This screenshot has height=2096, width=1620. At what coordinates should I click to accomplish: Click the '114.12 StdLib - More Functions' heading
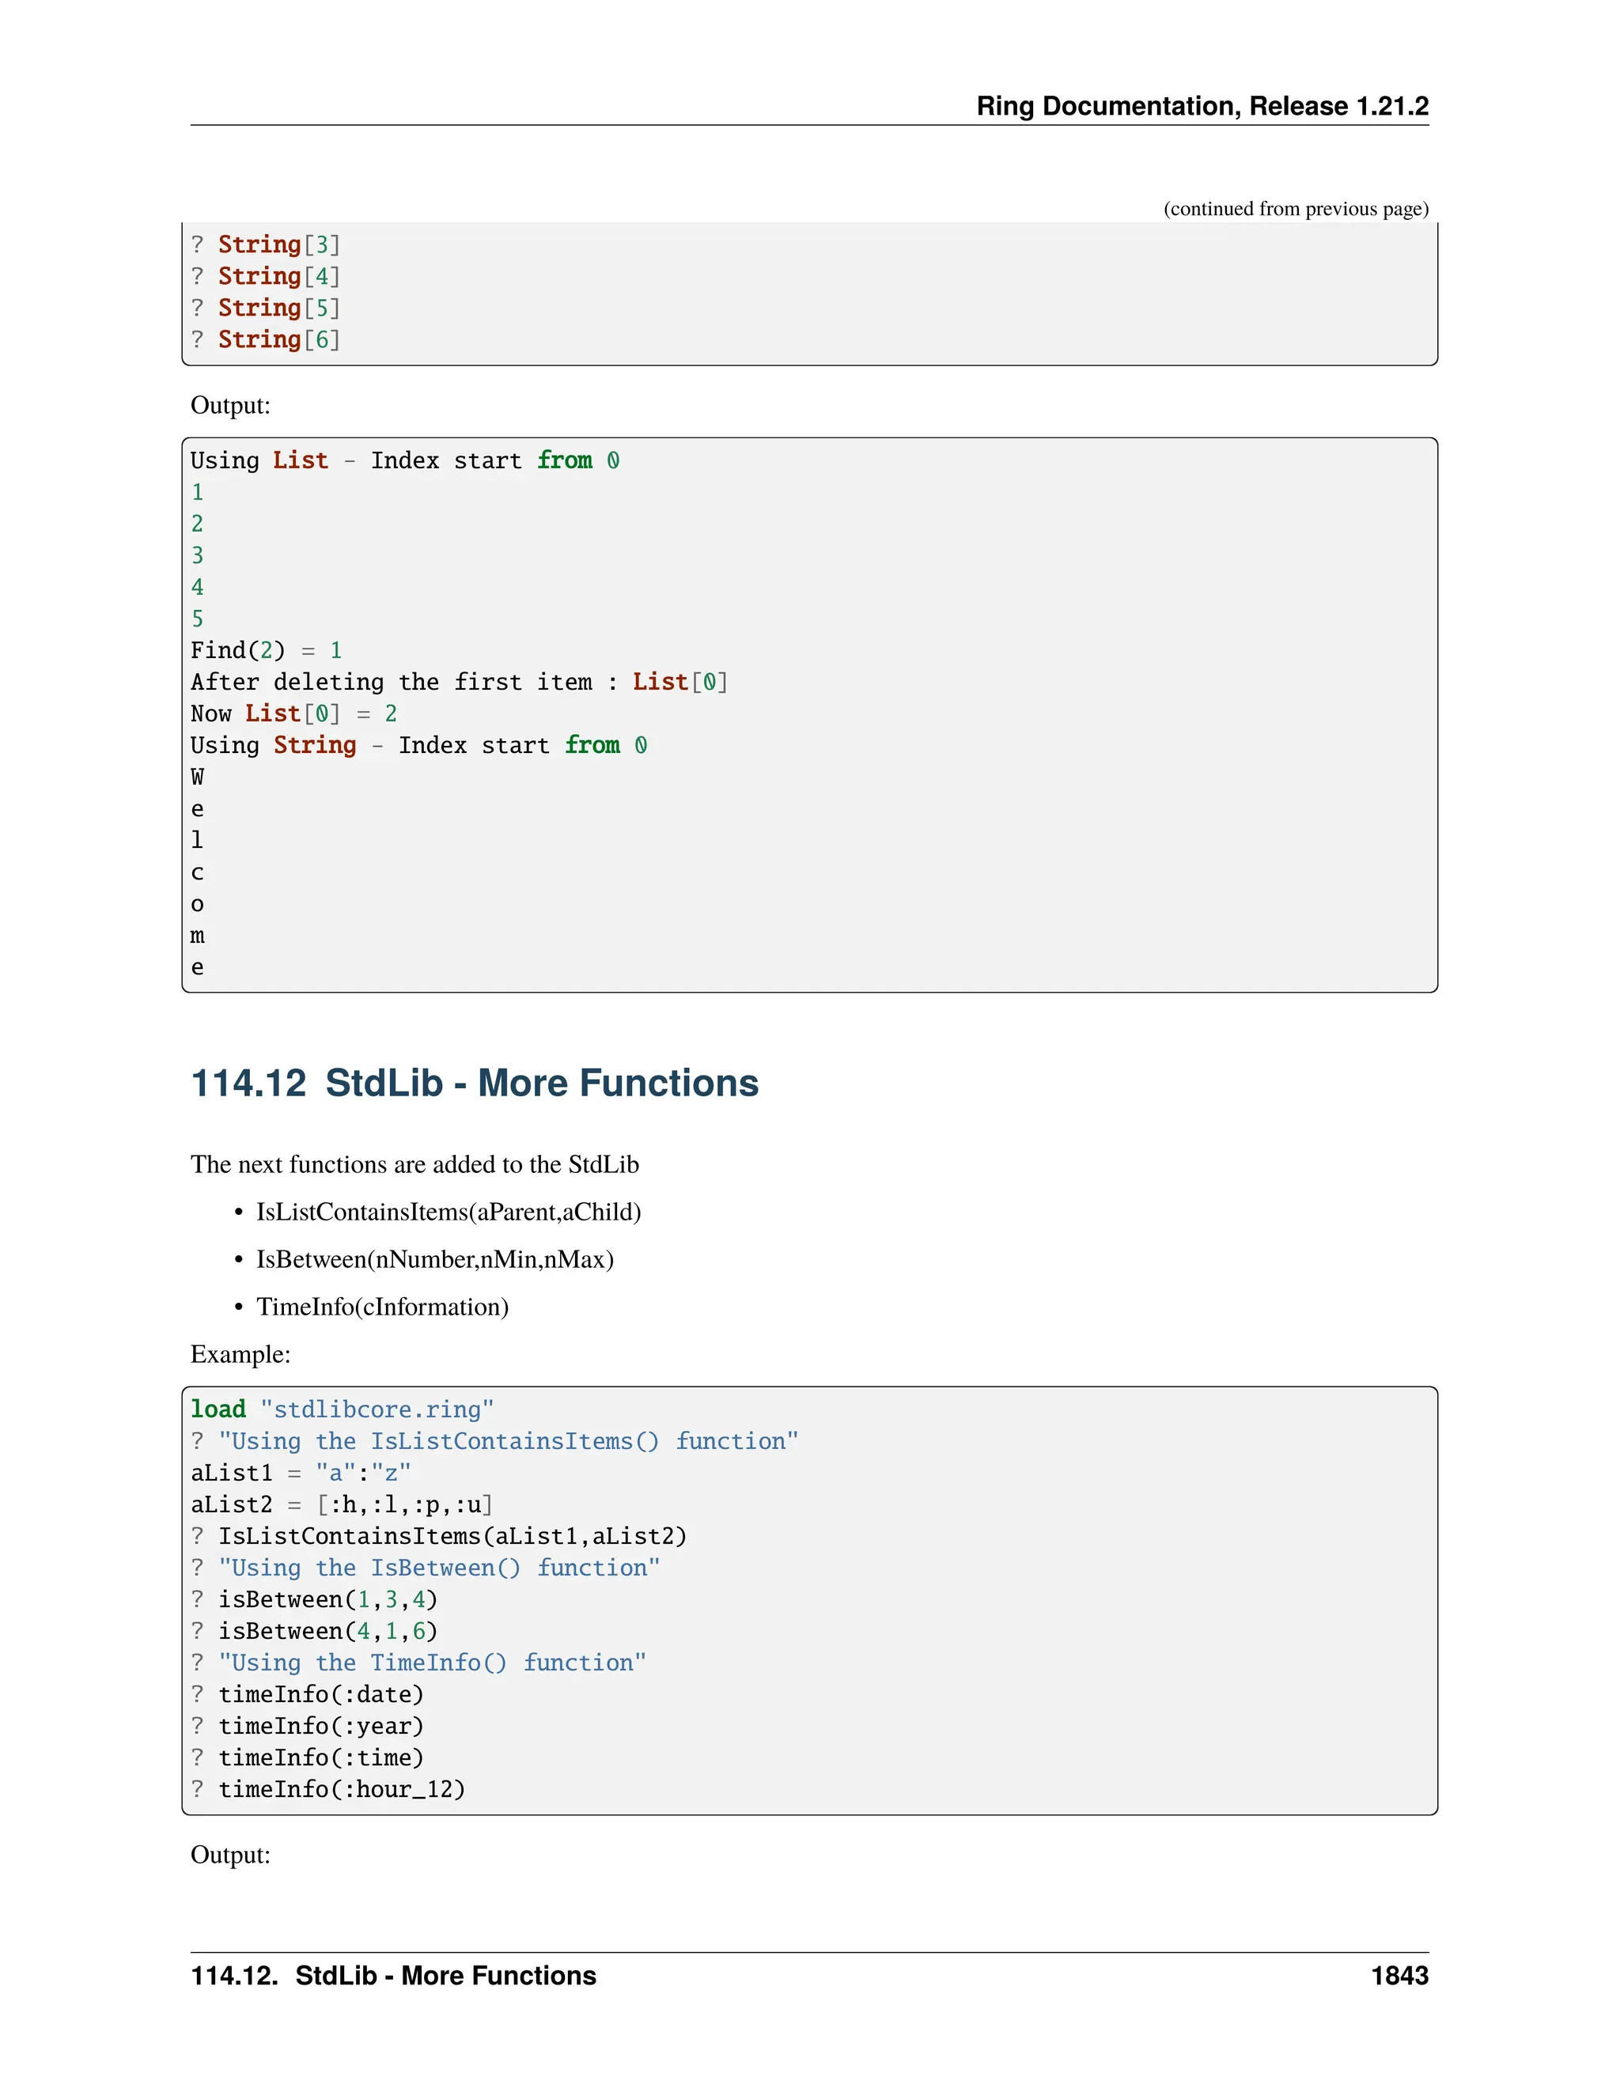click(474, 1083)
